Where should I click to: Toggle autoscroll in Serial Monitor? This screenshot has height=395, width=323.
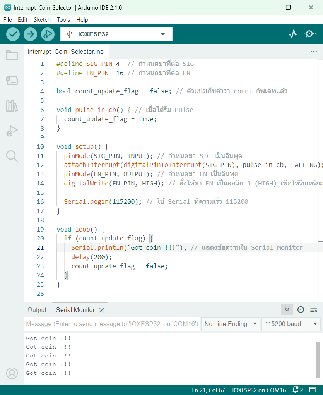click(x=287, y=309)
